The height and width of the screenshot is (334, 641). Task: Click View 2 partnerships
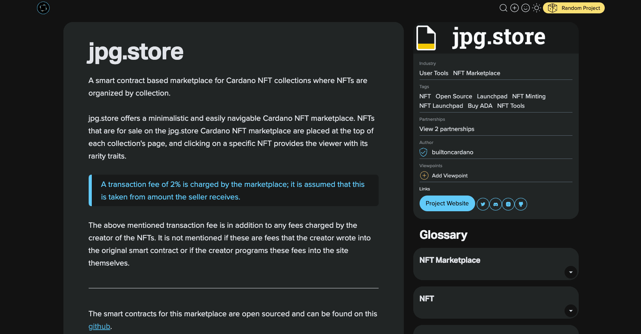(x=447, y=129)
